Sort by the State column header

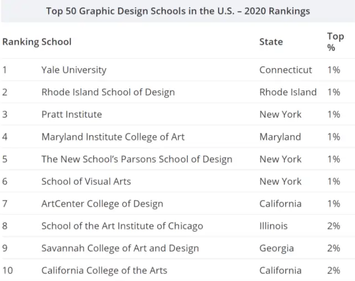pyautogui.click(x=271, y=41)
